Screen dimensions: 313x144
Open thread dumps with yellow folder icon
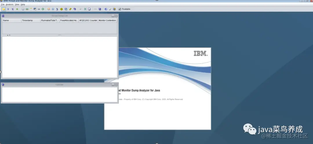(x=3, y=9)
